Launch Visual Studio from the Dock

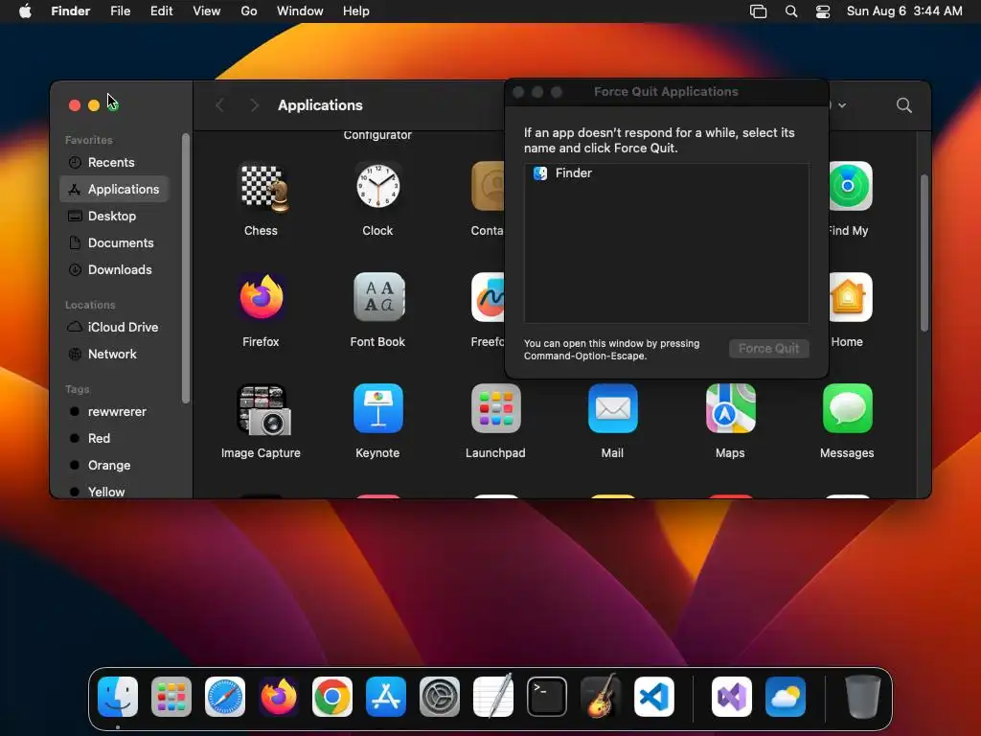tap(732, 697)
